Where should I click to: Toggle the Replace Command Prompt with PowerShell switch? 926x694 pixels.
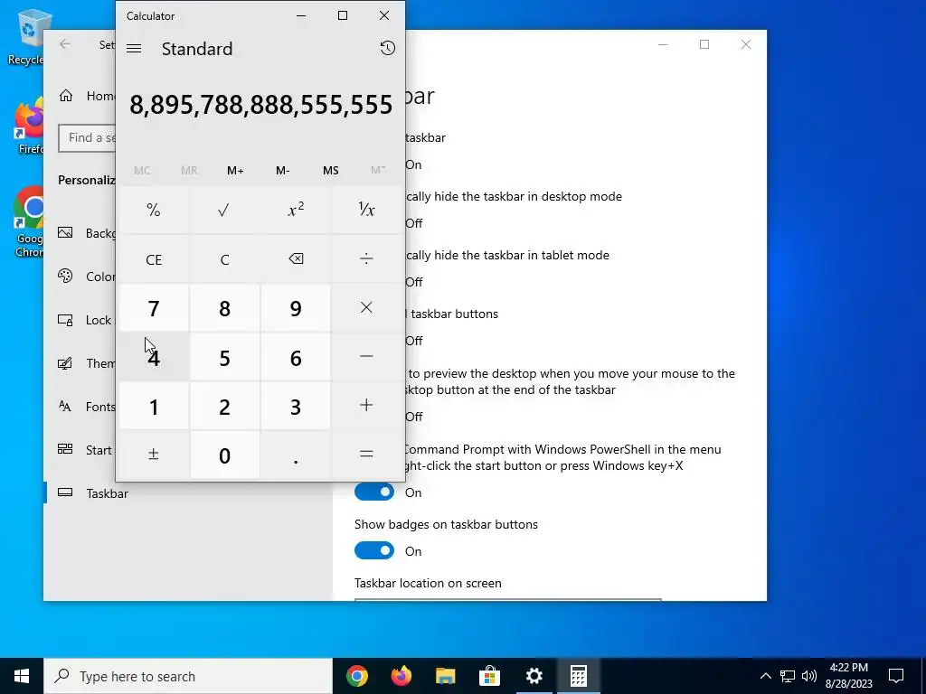pos(373,492)
